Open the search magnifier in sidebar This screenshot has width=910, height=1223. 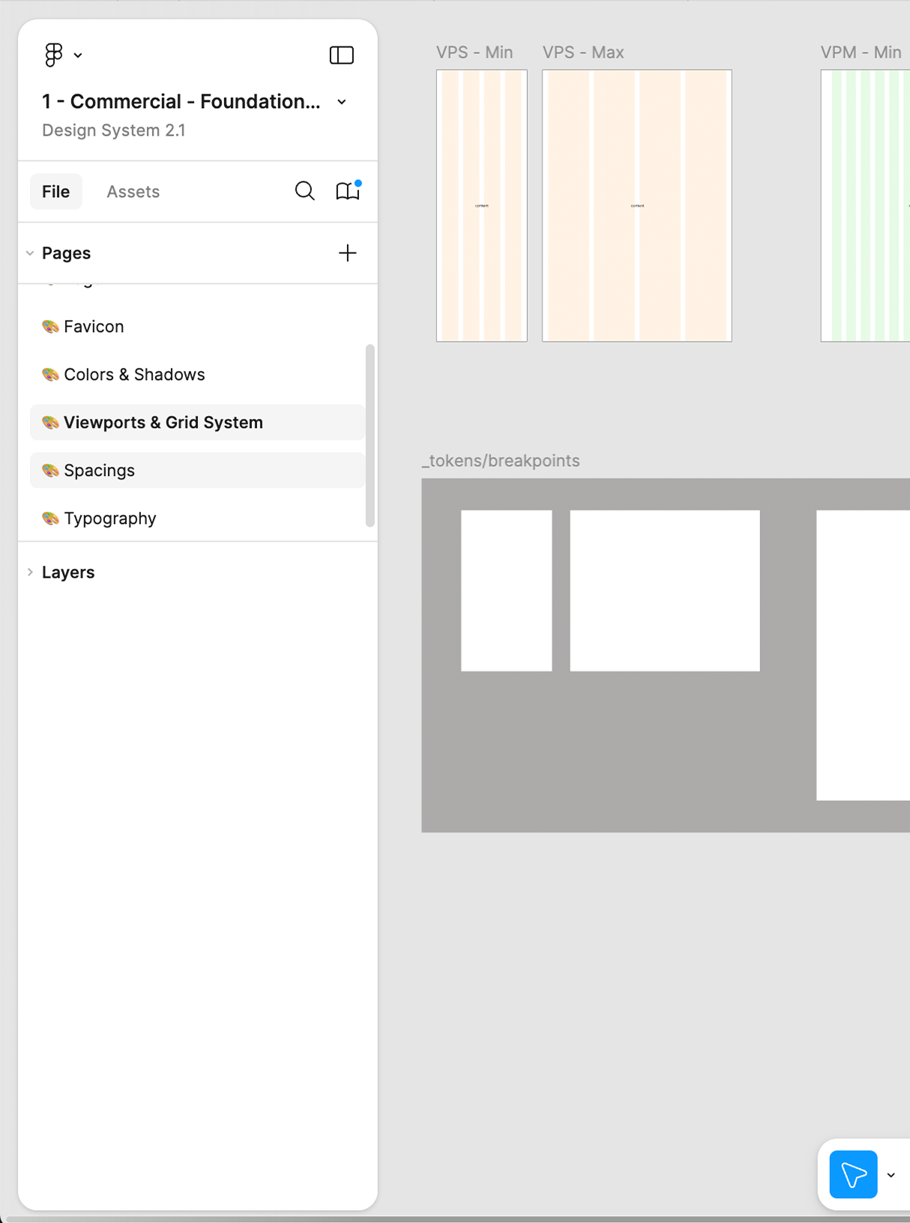click(x=305, y=191)
